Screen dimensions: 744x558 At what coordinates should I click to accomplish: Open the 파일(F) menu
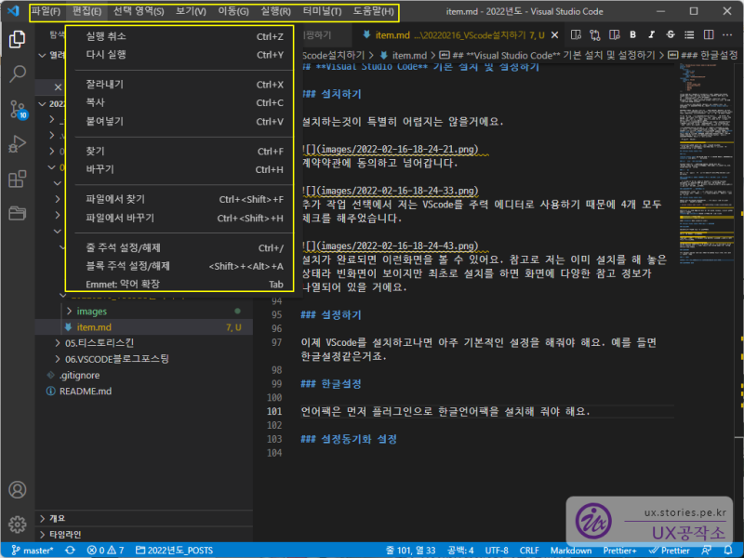[46, 11]
